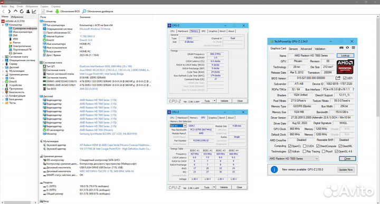Expand Операционная система tree node
This screenshot has width=380, height=204.
coord(3,60)
